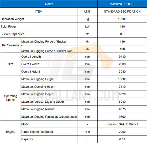Viewport: 147px width, 143px height.
Task: Click the rpm unit cell
Action: pos(87,132)
